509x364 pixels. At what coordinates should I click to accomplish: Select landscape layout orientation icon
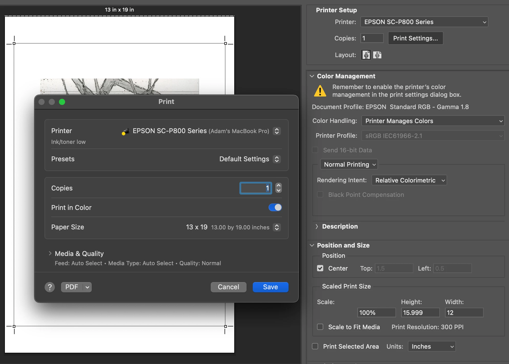tap(377, 55)
